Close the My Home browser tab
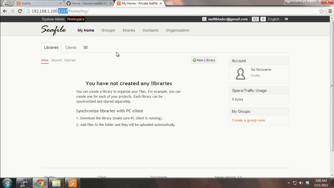334x188 pixels. [x=161, y=3]
